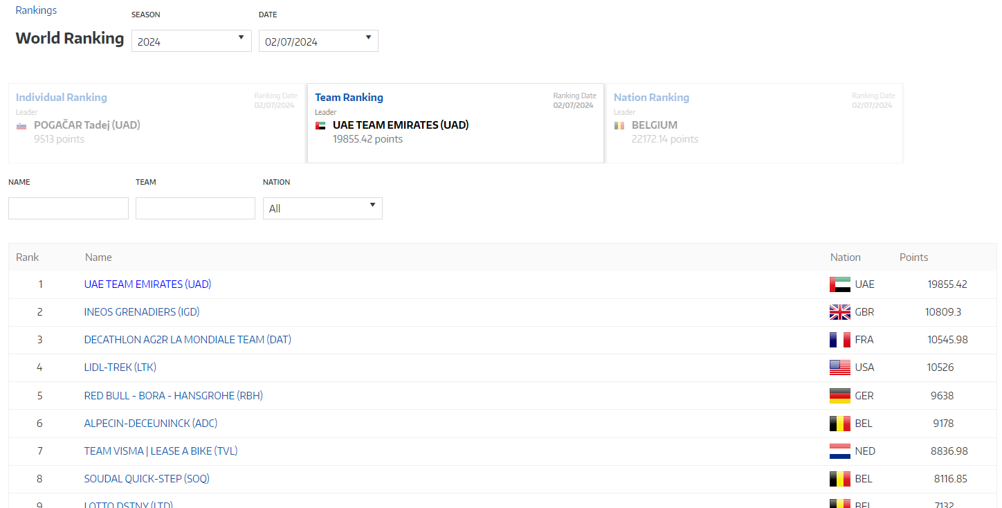Click the points value 19855.42 in row 1

click(x=947, y=284)
